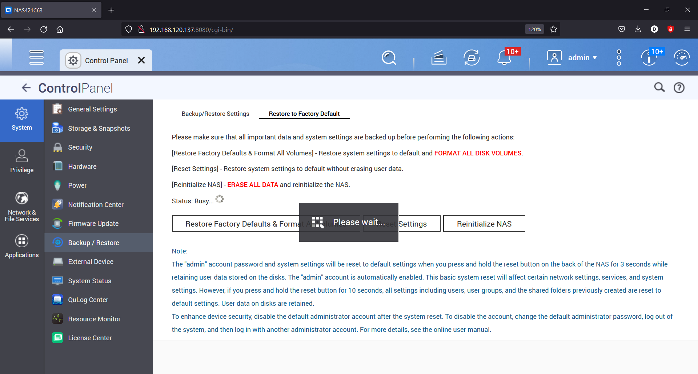Click the Please wait overlay

pos(349,222)
